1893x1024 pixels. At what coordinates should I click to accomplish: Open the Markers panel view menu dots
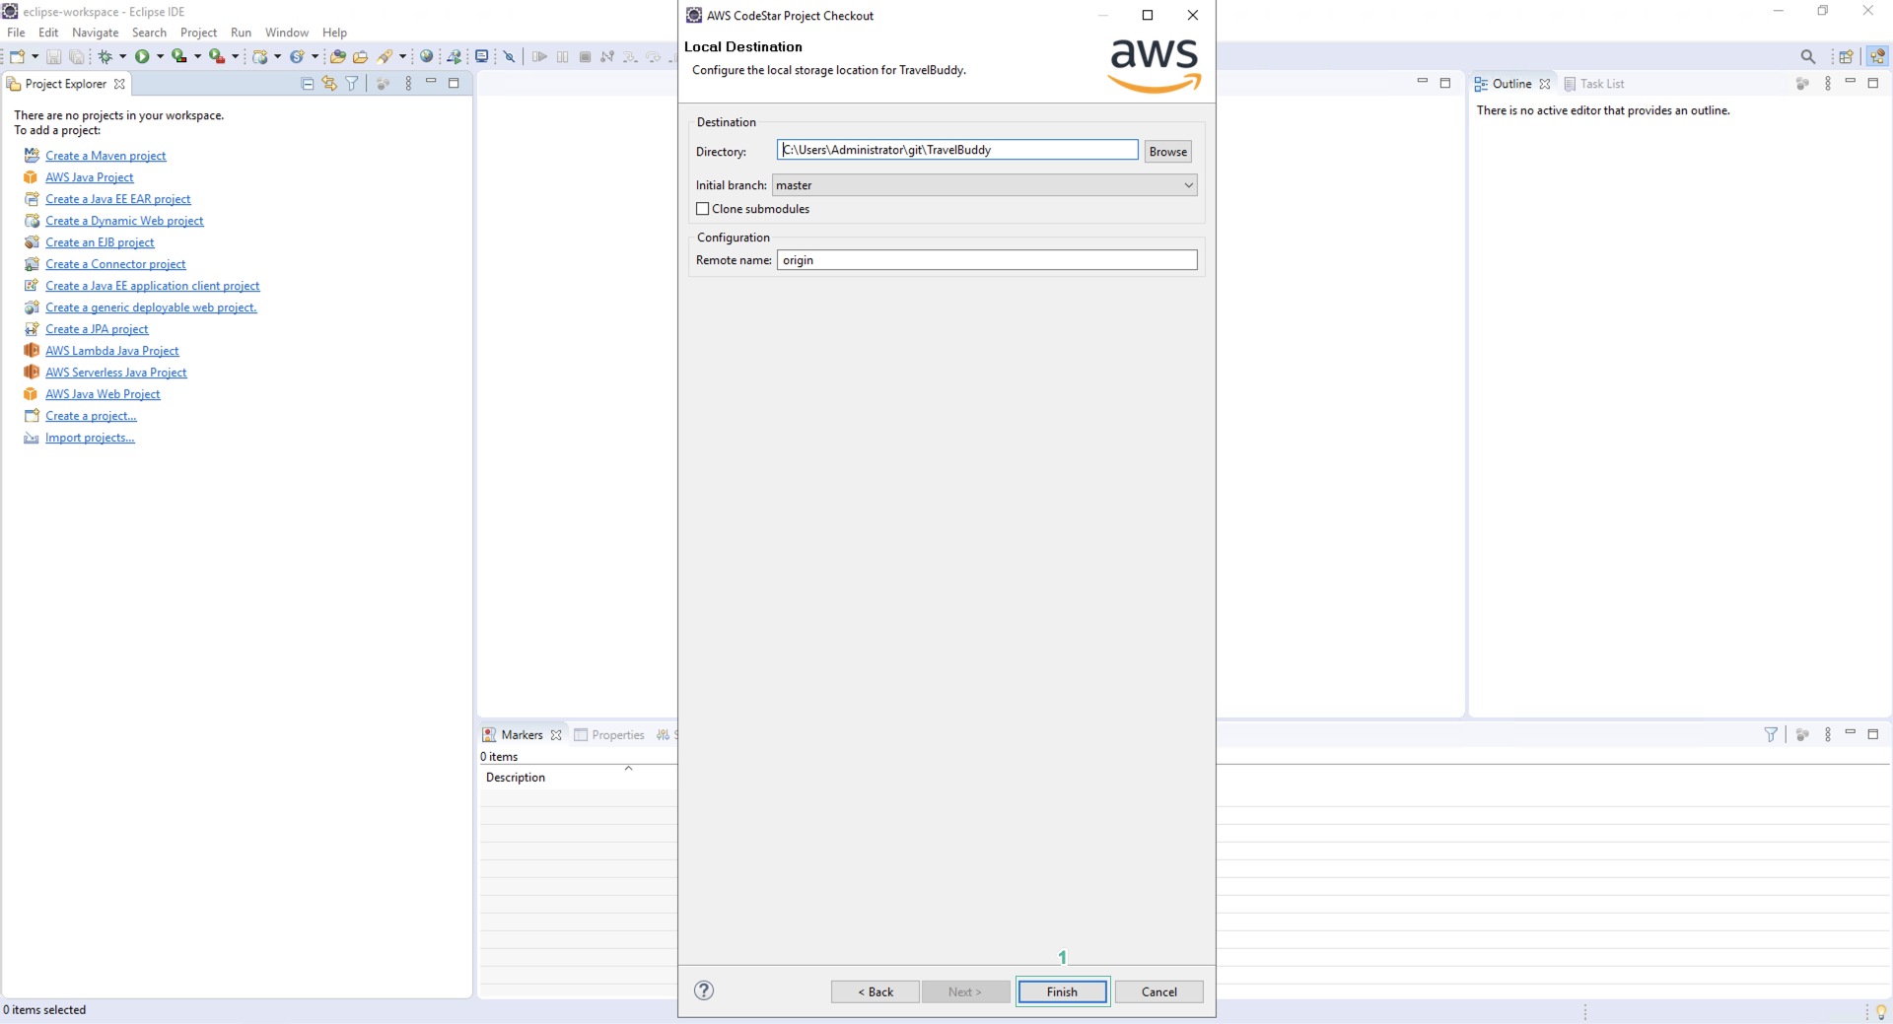click(1828, 734)
